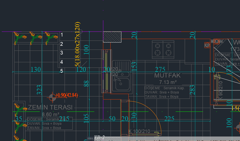240x141 pixels.
Task: Select the 8.60 m² area text
Action: pyautogui.click(x=51, y=114)
